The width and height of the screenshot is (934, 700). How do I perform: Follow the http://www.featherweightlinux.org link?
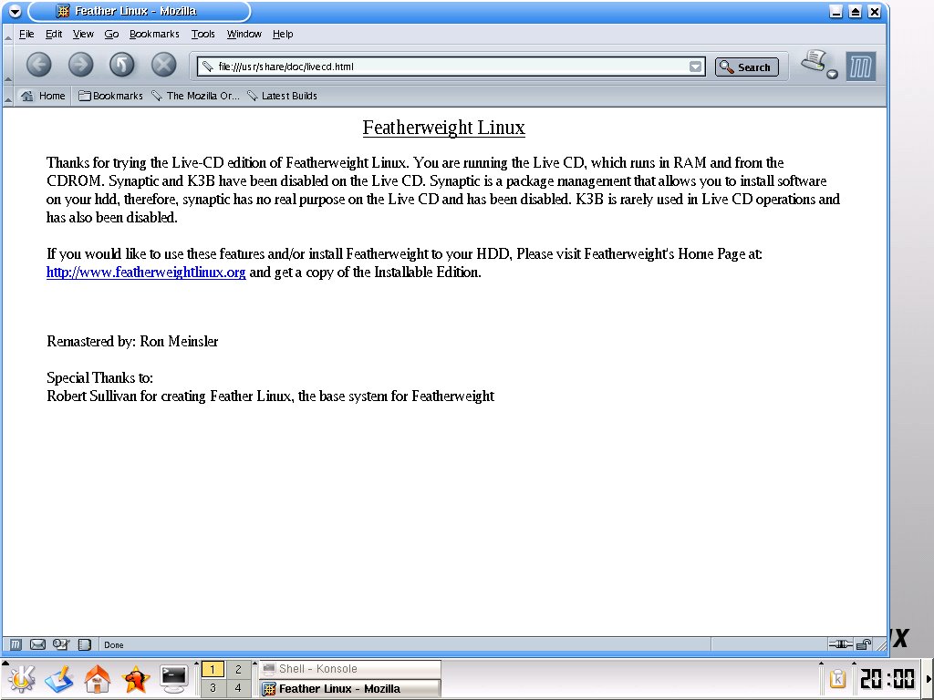[146, 273]
